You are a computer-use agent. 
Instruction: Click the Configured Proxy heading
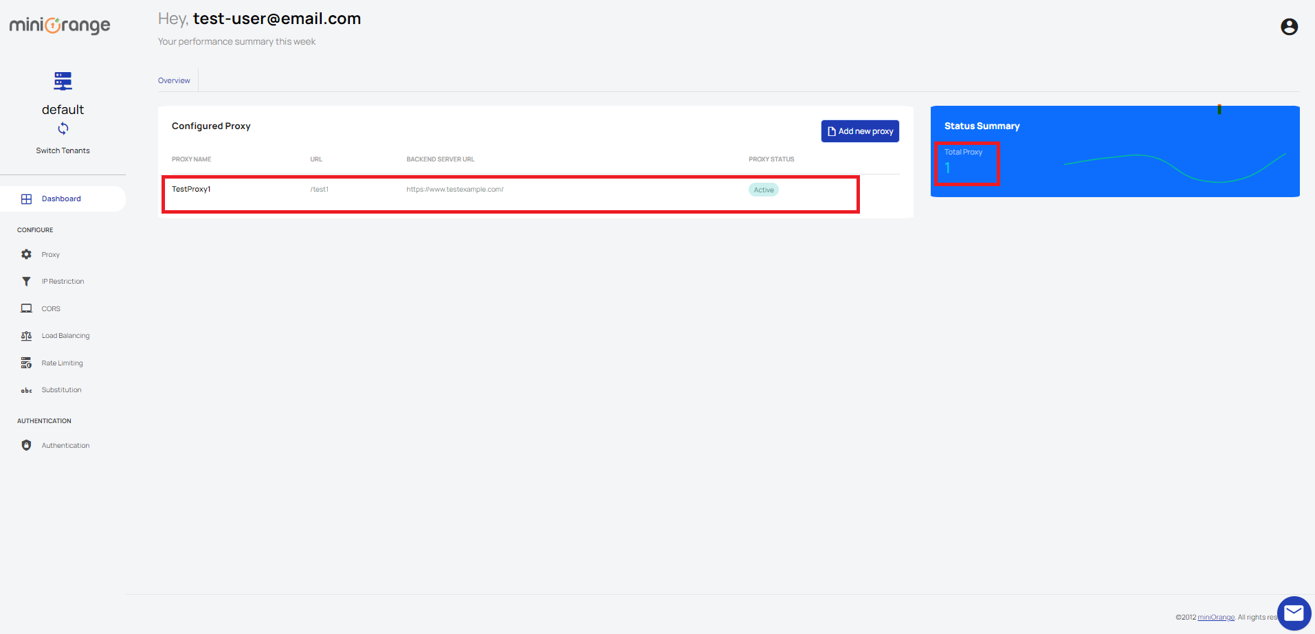[211, 126]
